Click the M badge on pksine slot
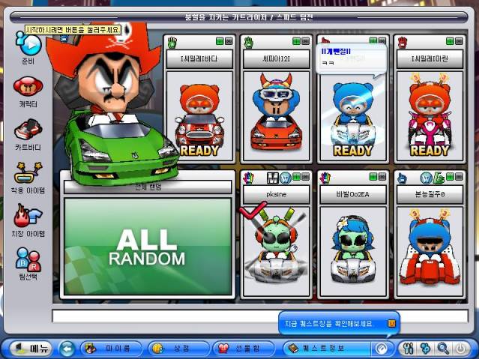479x359 pixels. tap(273, 178)
